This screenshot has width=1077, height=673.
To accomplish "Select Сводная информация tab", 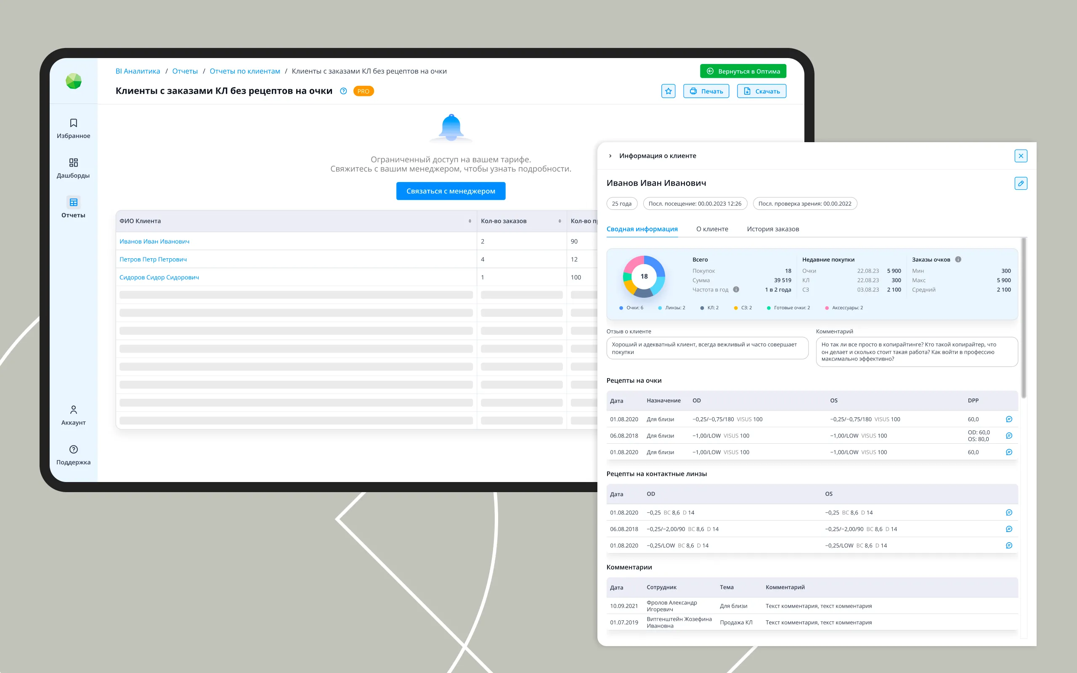I will [642, 229].
